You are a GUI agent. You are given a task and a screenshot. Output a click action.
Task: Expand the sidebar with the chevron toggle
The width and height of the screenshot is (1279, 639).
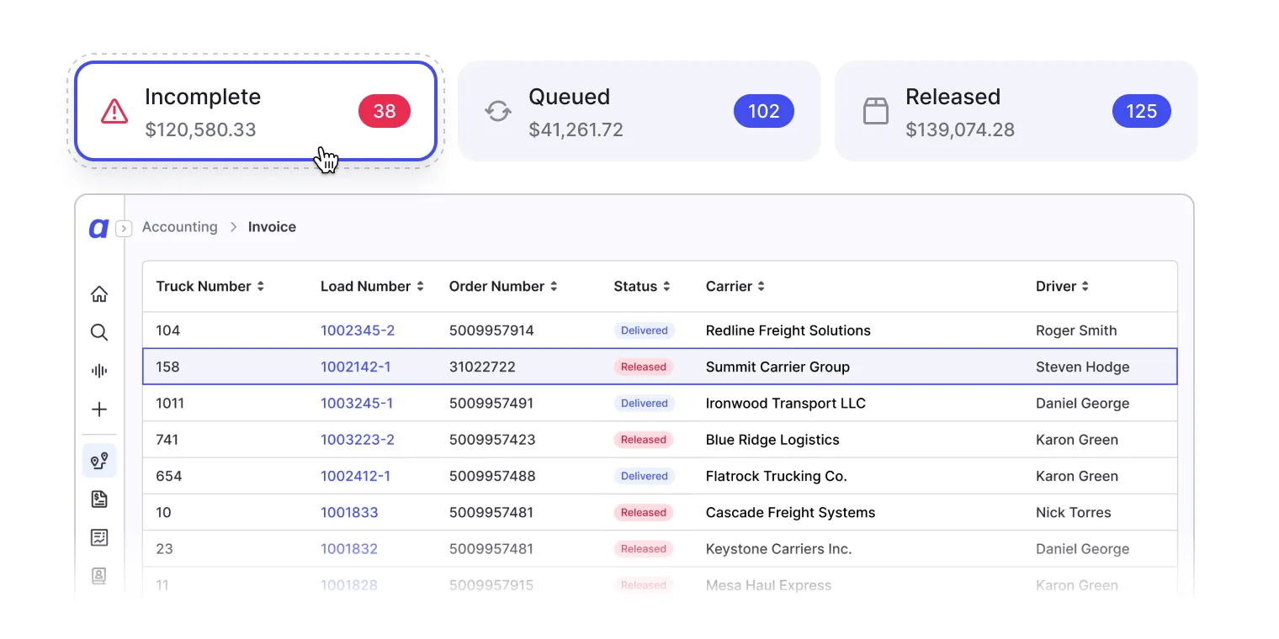pyautogui.click(x=124, y=228)
